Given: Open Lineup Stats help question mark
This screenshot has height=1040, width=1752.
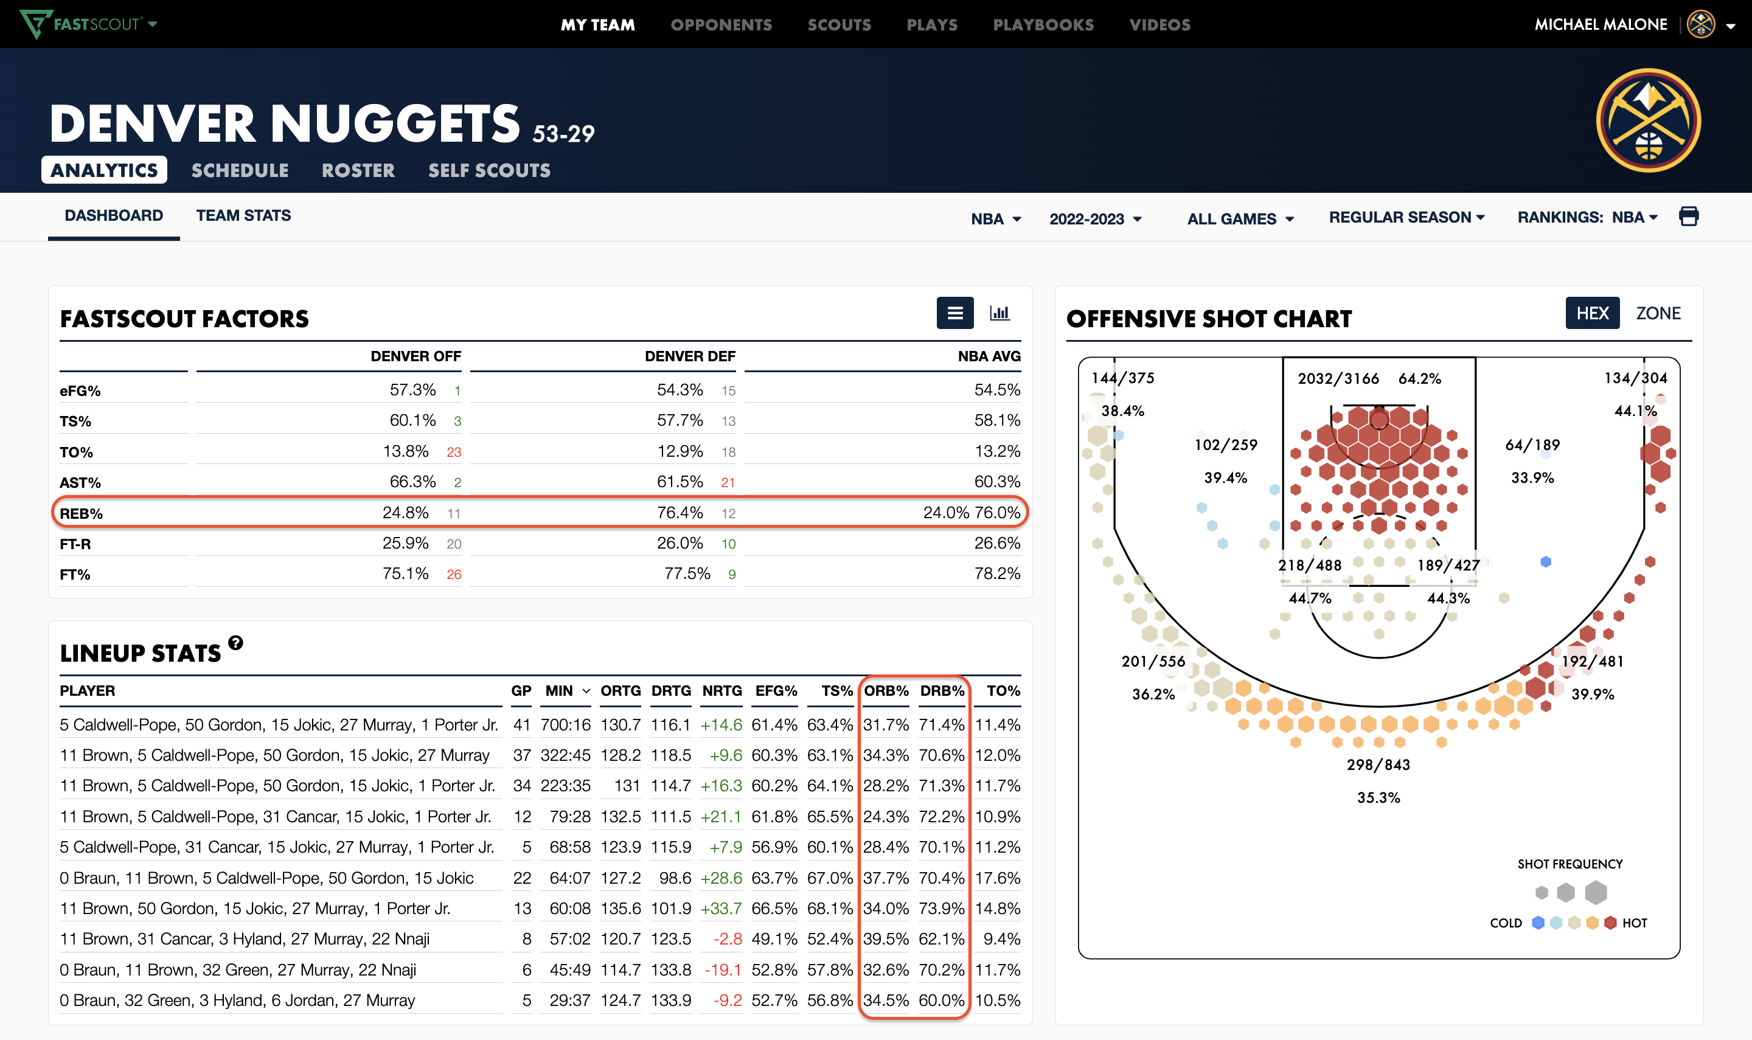Looking at the screenshot, I should point(235,643).
